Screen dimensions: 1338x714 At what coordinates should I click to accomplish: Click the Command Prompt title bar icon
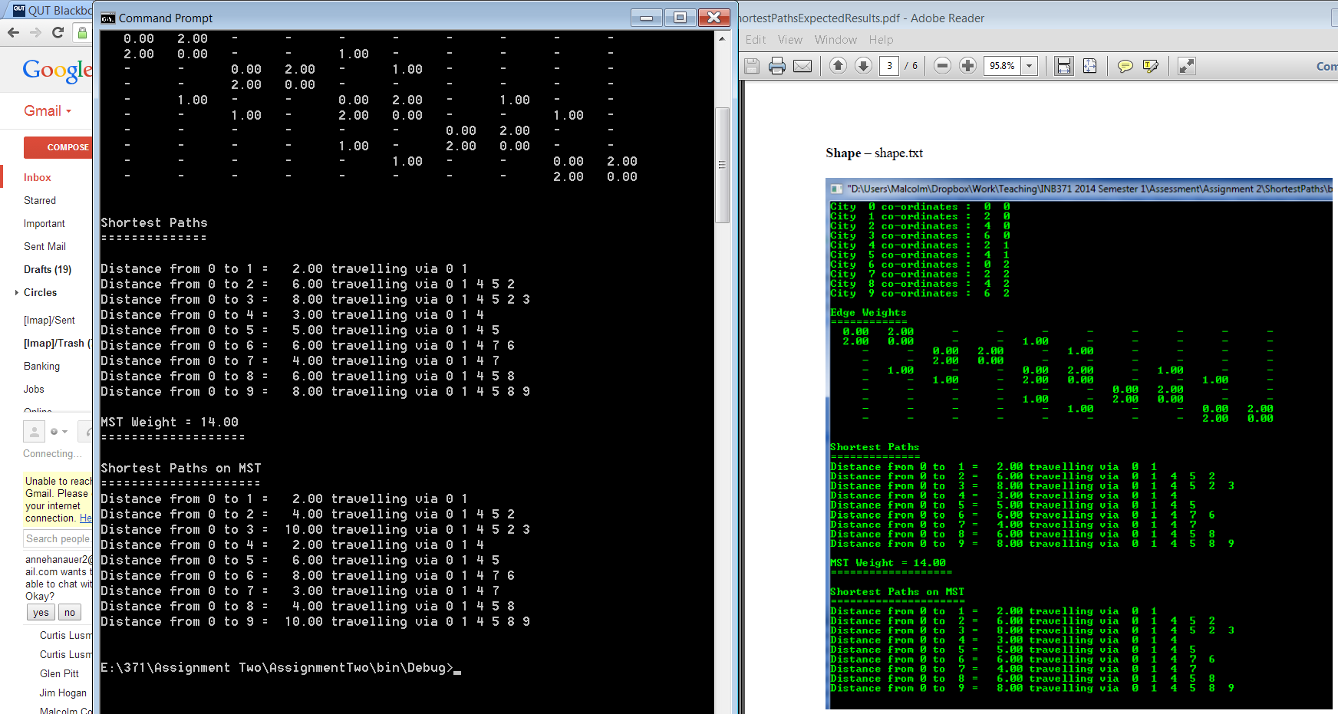[x=108, y=18]
